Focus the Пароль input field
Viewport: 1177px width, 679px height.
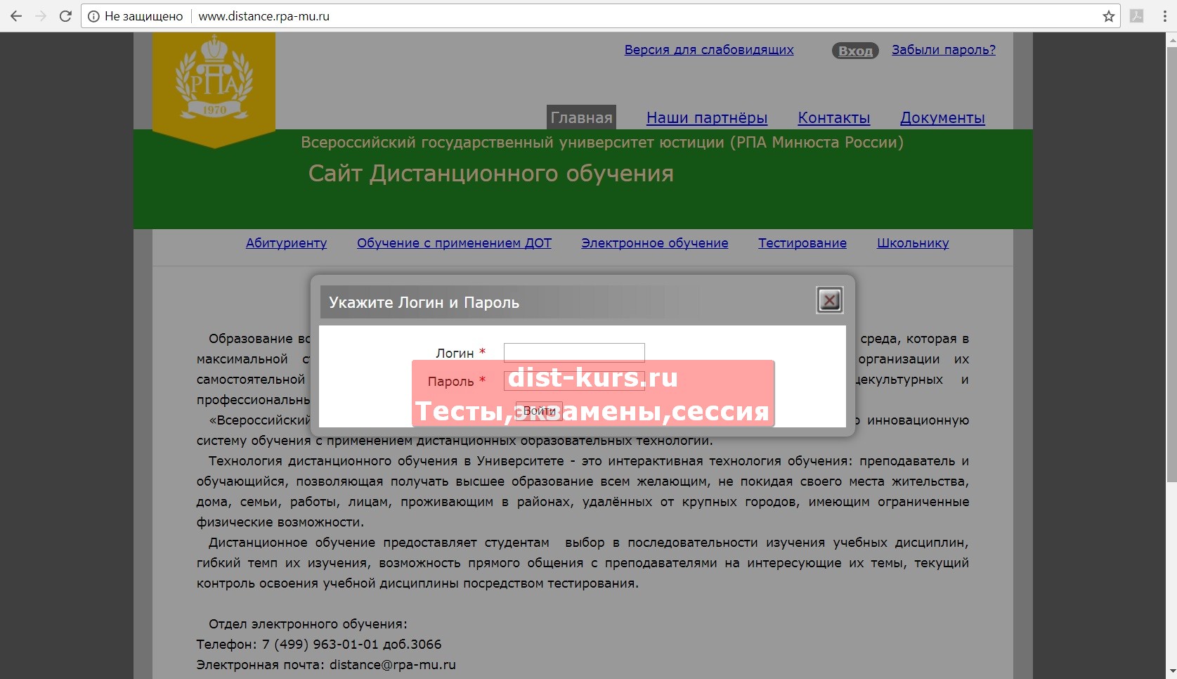[x=574, y=381]
